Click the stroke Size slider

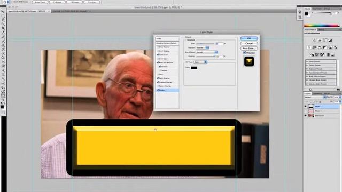pos(205,44)
